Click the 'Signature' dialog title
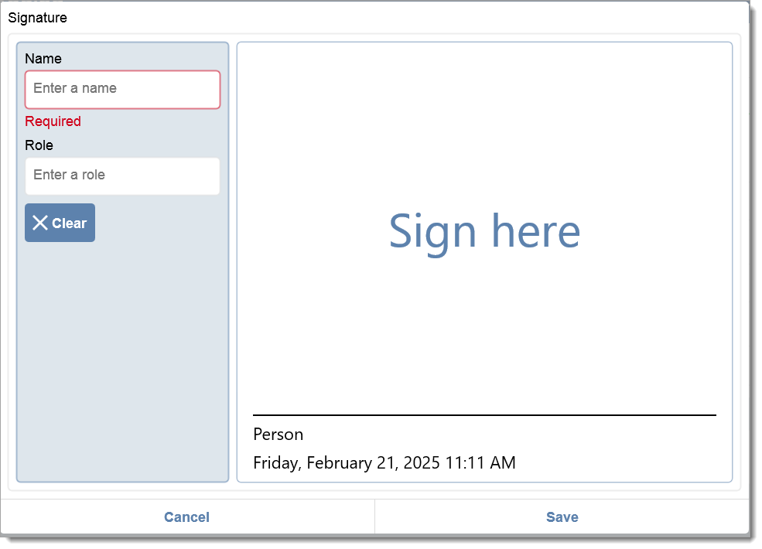 click(37, 18)
